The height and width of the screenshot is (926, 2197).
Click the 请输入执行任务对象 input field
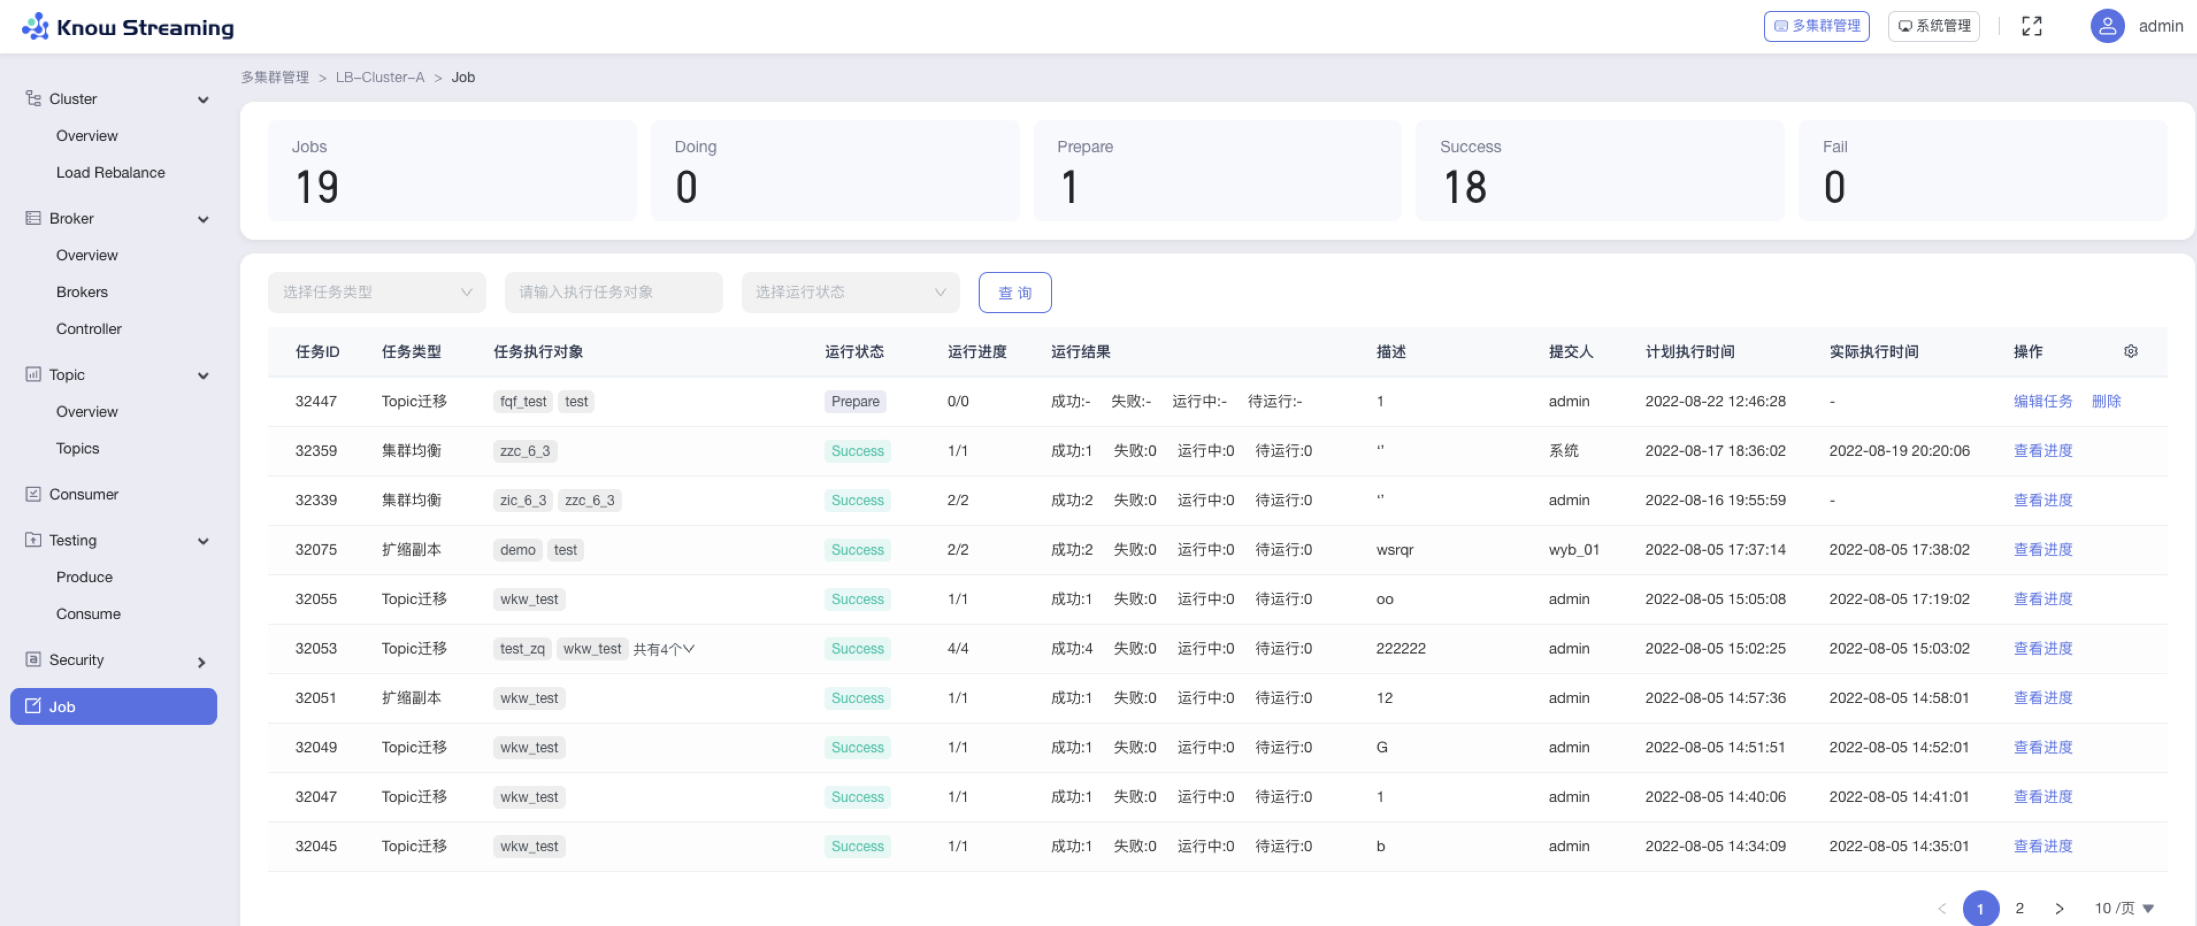click(x=613, y=291)
